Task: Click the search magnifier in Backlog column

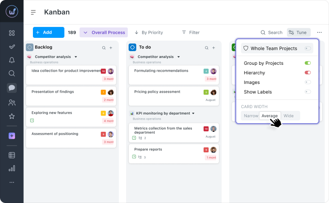Action: (104, 47)
